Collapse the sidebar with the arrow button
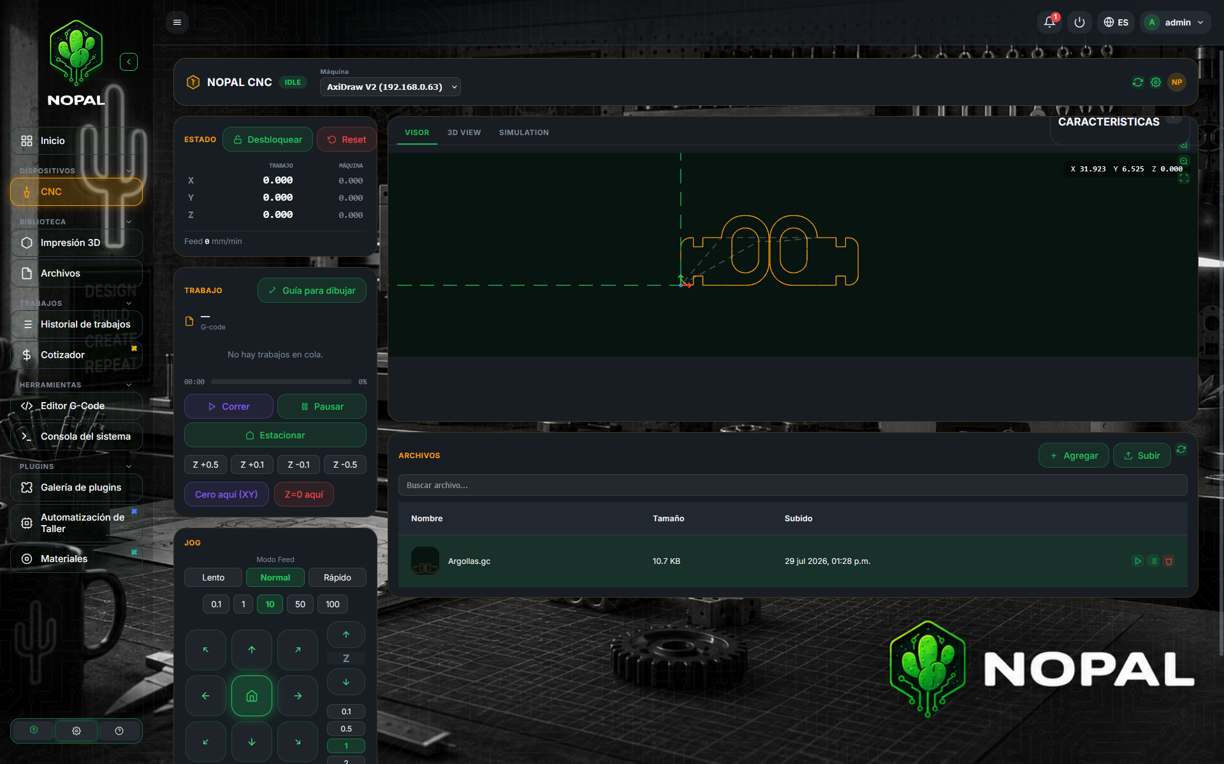This screenshot has height=764, width=1224. click(x=129, y=62)
